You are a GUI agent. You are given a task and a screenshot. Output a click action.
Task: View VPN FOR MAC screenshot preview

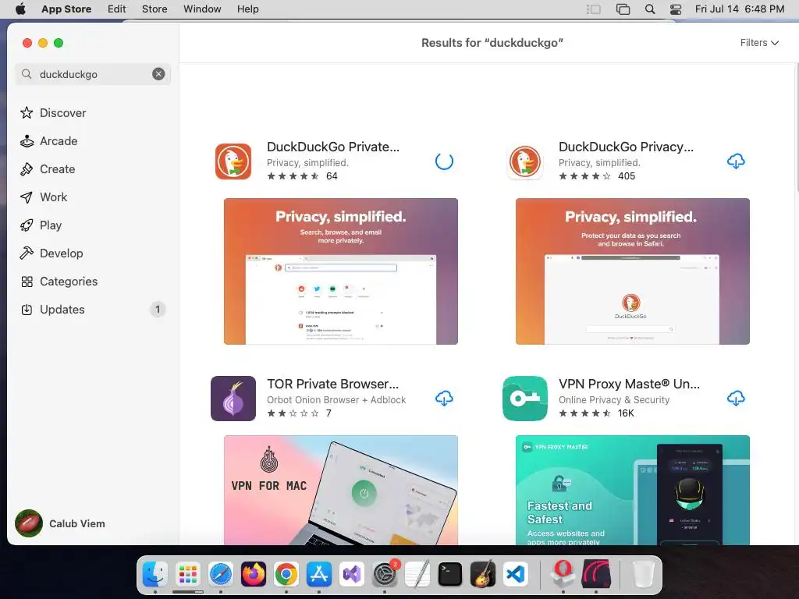pyautogui.click(x=341, y=490)
